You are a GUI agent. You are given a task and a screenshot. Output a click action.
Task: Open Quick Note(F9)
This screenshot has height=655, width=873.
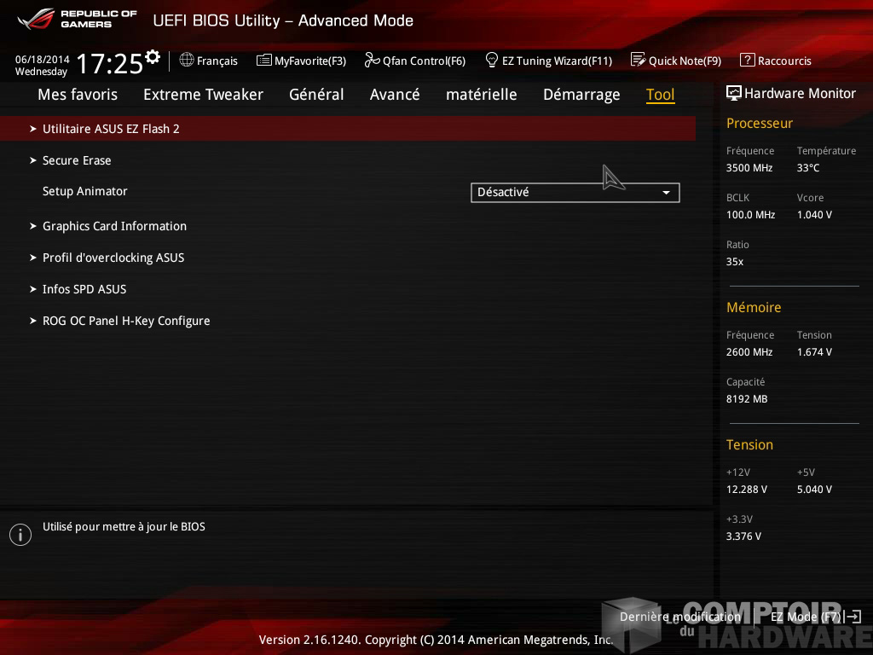click(676, 61)
